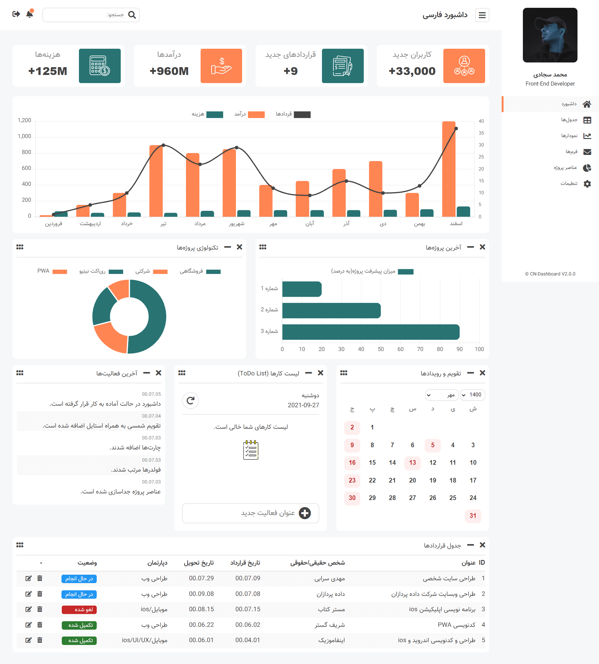Click the logout icon in the header
Image resolution: width=599 pixels, height=664 pixels.
click(x=16, y=14)
